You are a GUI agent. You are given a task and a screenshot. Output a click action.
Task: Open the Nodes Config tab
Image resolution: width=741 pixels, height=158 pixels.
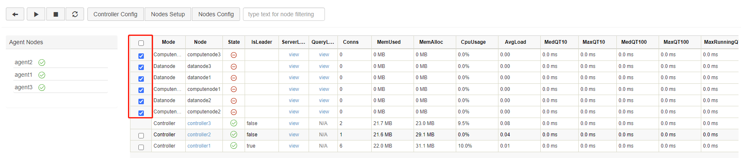(216, 14)
